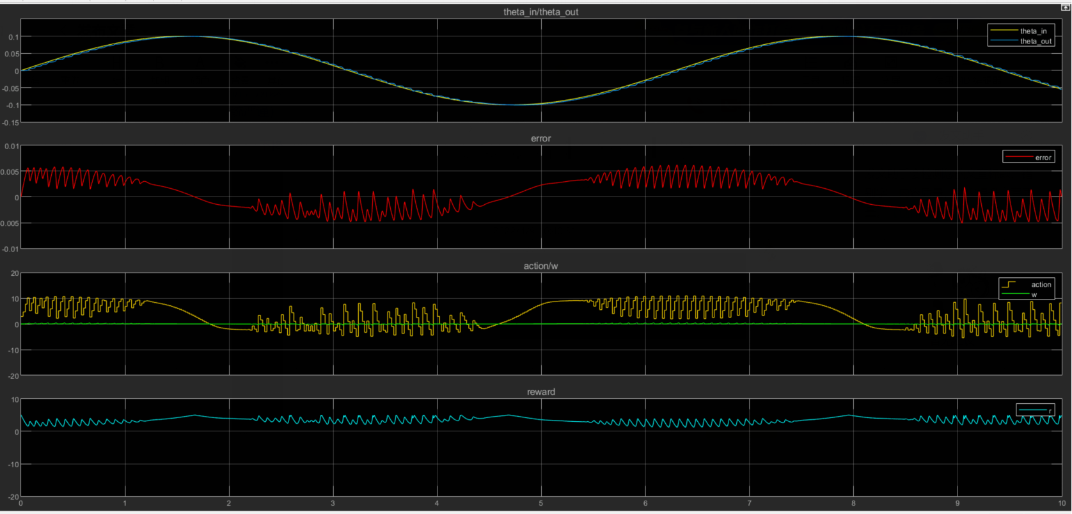Click the -0.01 y-axis label on error plot
Viewport: 1072px width, 514px height.
pyautogui.click(x=10, y=249)
